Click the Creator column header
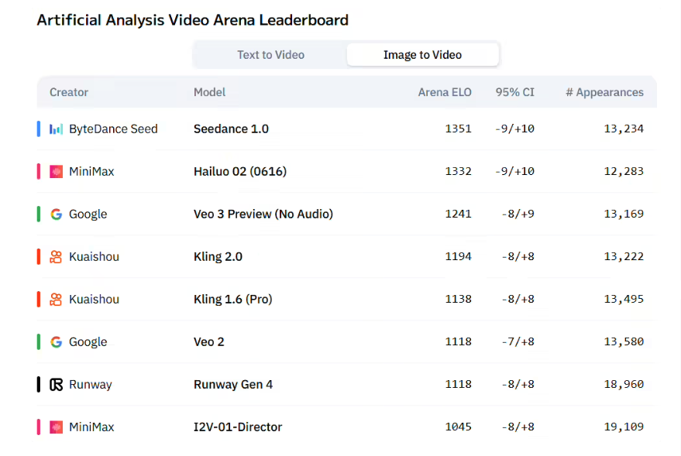 [69, 92]
